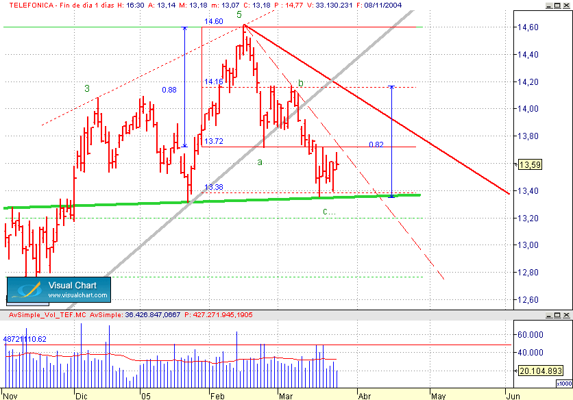The image size is (573, 400).
Task: Select the green wave label a
Action: (260, 162)
